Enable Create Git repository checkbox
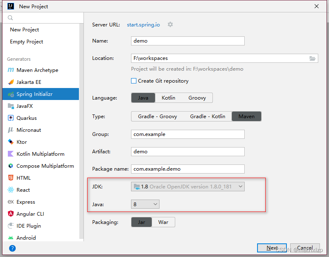Image resolution: width=329 pixels, height=257 pixels. (134, 81)
